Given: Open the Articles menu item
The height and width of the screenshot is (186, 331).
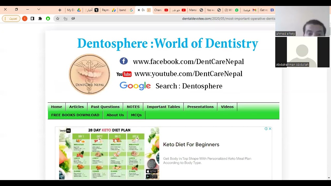Looking at the screenshot, I should tap(77, 107).
